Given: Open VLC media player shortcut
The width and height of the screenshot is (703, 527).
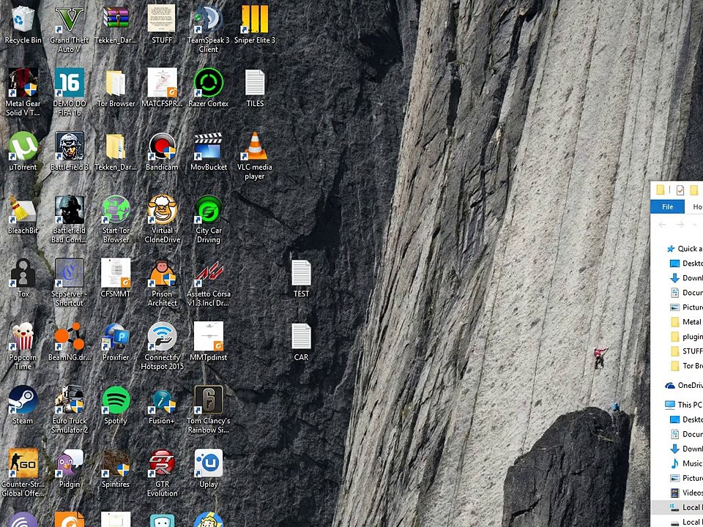Looking at the screenshot, I should pos(255,156).
